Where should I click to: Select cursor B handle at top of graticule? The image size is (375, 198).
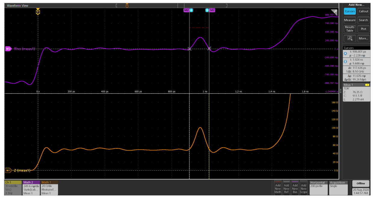tap(207, 10)
